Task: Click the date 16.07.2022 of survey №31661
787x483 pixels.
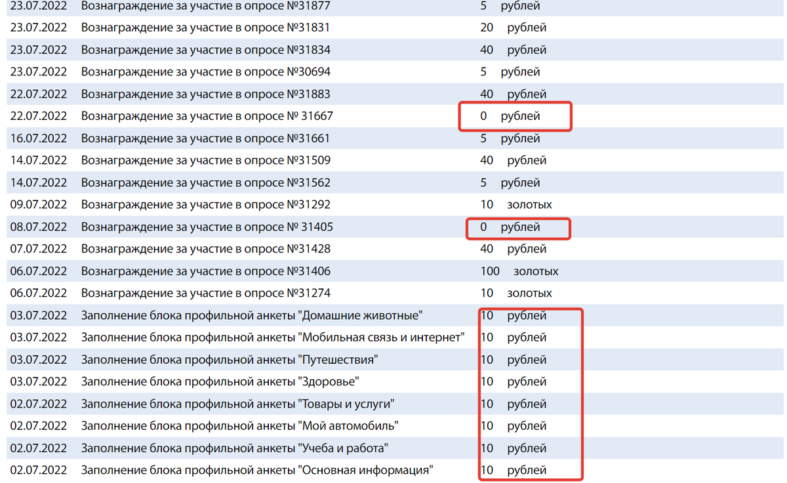Action: click(39, 138)
